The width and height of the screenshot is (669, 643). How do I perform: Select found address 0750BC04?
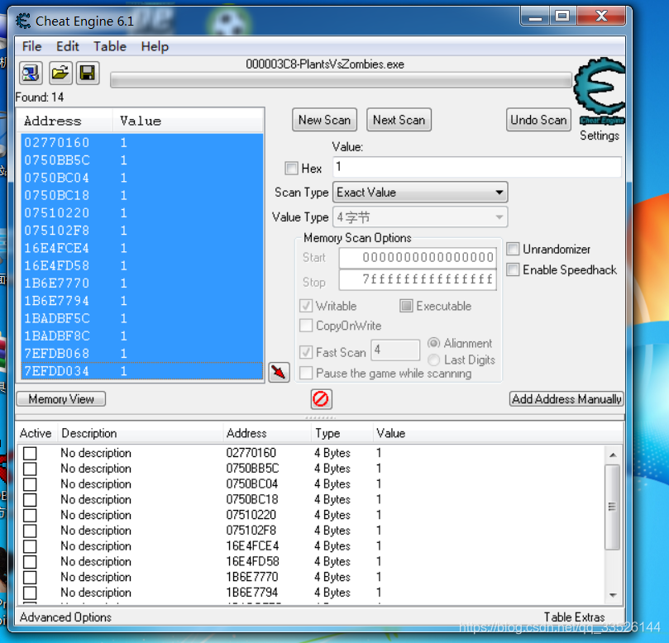pyautogui.click(x=141, y=178)
